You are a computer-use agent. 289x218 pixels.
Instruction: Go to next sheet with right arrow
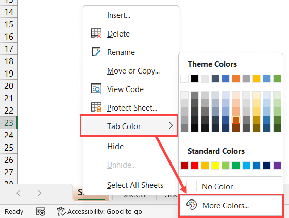(39, 193)
